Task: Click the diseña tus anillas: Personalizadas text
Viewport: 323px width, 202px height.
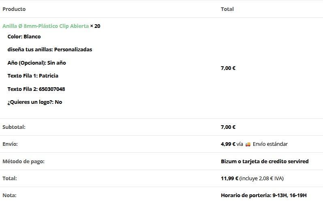Action: [x=49, y=49]
